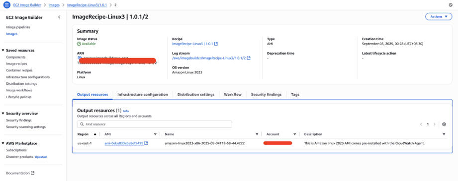Sort by the Description column arrow
458x181 pixels.
coord(444,134)
